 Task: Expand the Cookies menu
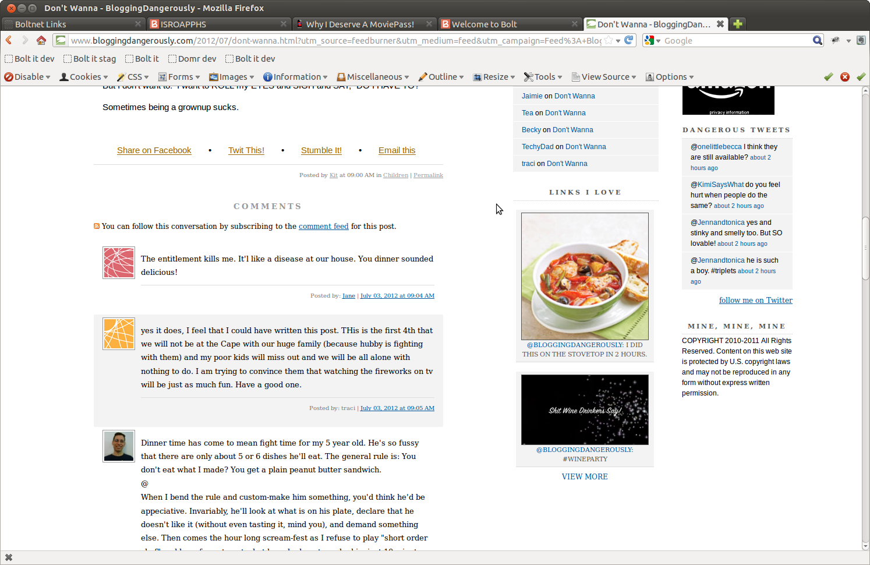pyautogui.click(x=84, y=77)
